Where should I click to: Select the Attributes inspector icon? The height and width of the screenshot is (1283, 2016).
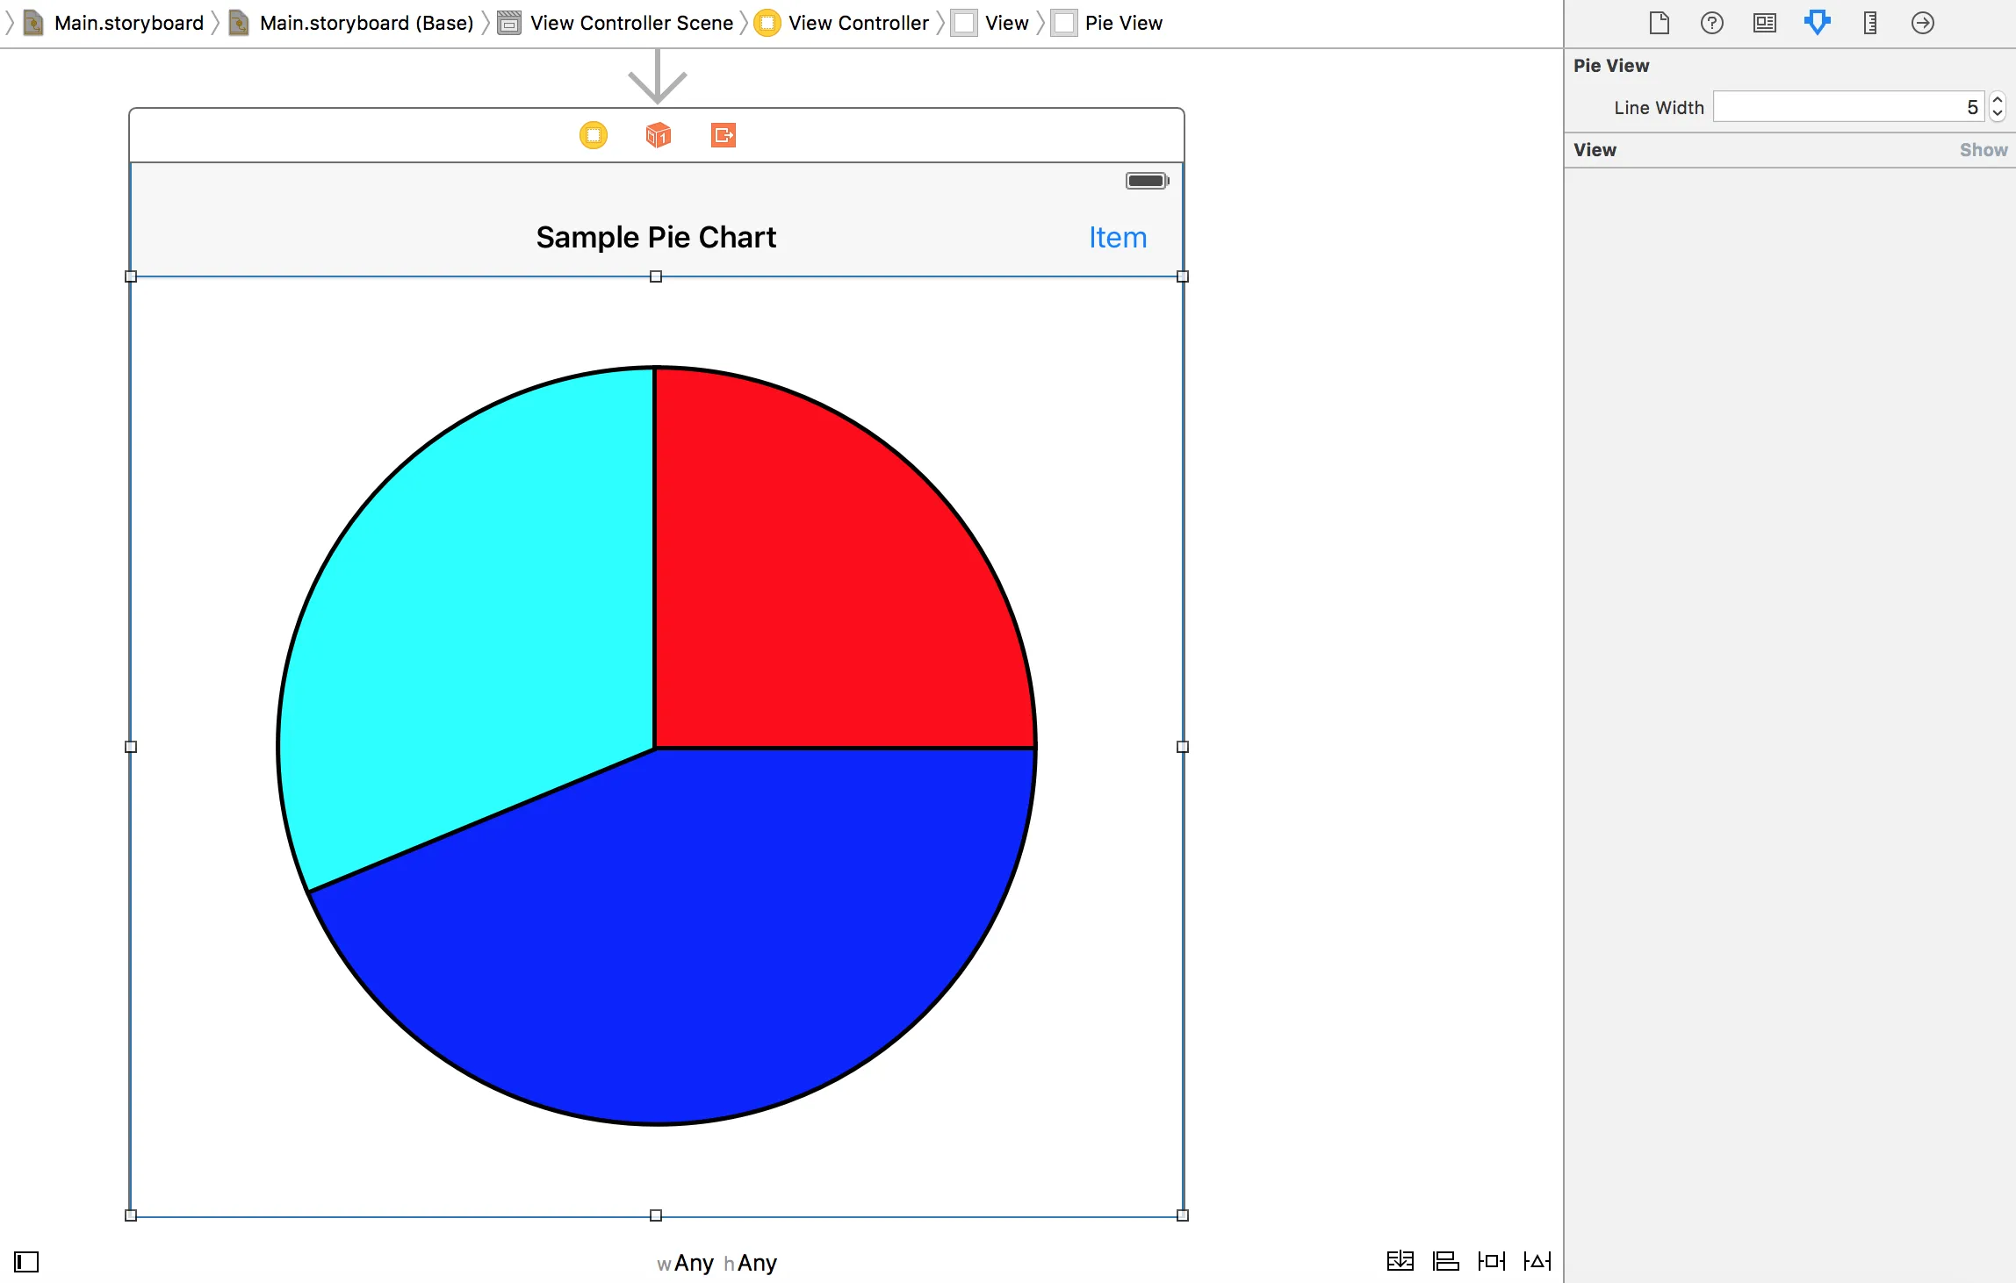[x=1817, y=23]
